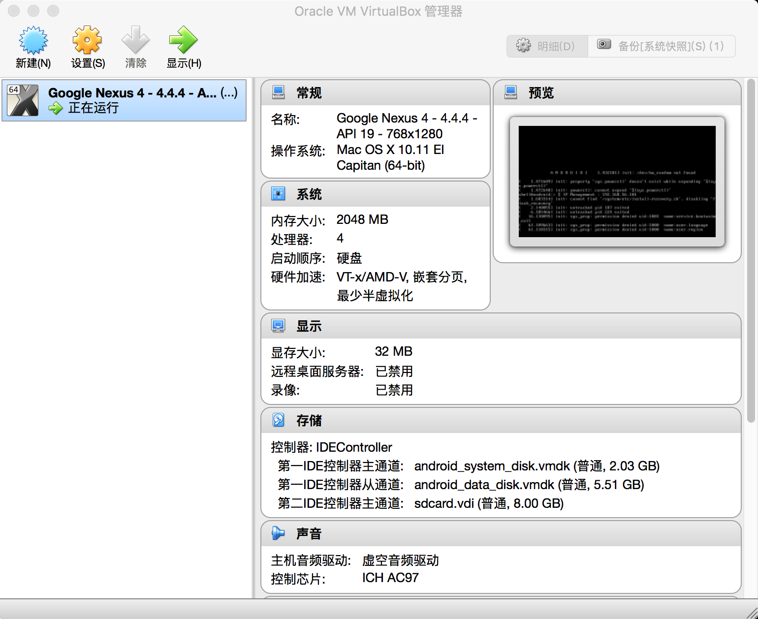Click the Display (显示) section monitor icon
Image resolution: width=758 pixels, height=619 pixels.
coord(278,326)
